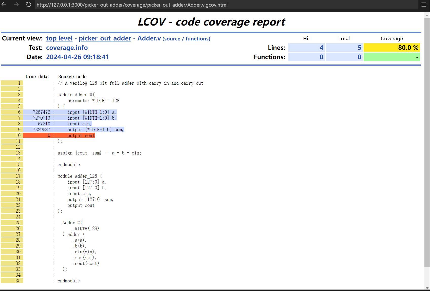Click '.WIDTH(128)' on line 26

[86, 229]
